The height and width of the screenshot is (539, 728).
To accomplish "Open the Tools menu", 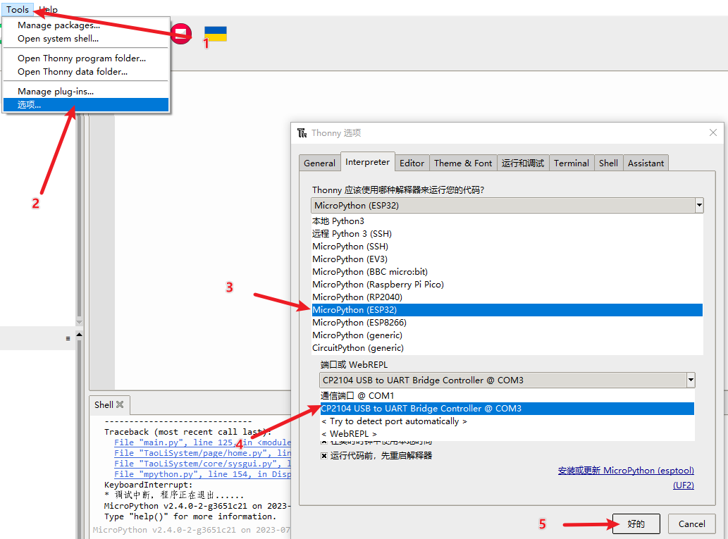I will point(17,9).
